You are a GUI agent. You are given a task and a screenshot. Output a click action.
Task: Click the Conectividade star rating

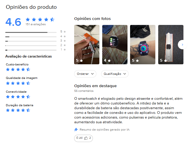(x=18, y=97)
